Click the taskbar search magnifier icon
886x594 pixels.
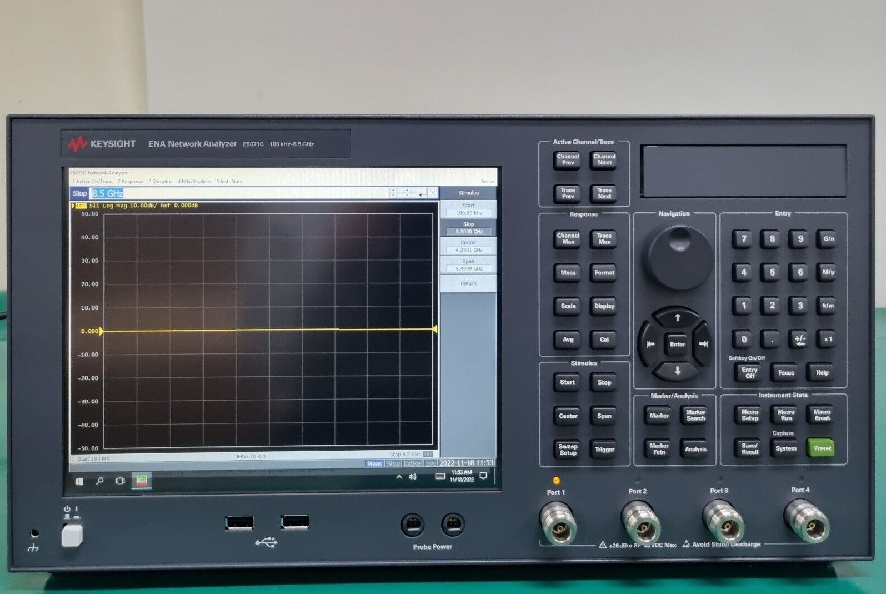click(99, 481)
